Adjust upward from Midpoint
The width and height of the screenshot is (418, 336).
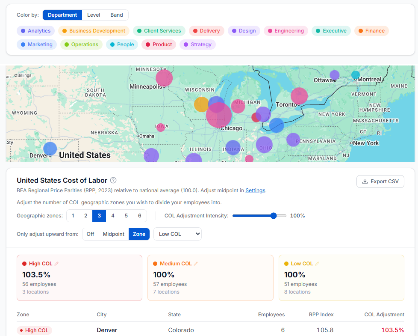pos(114,234)
